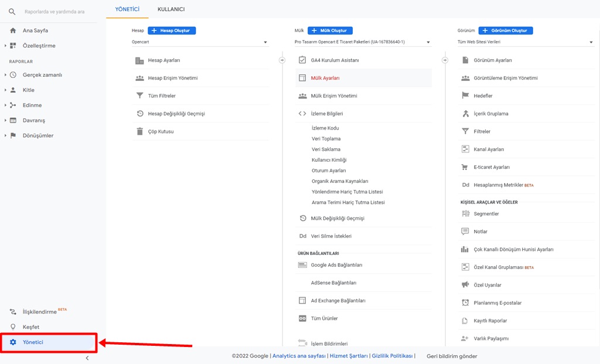
Task: Click the Edinme acquisition icon
Action: coord(13,106)
